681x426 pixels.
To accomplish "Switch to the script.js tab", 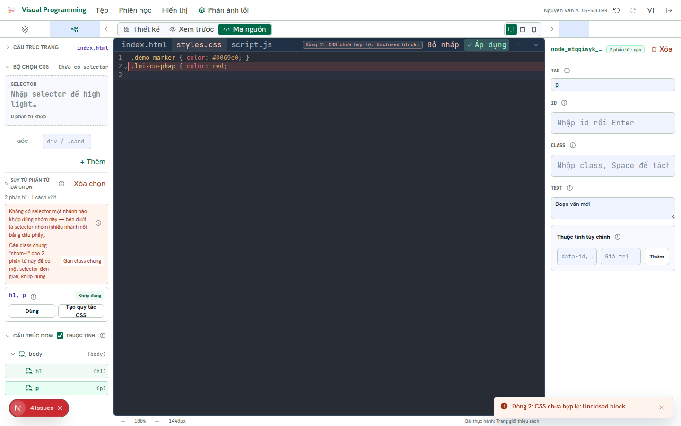I will 252,45.
